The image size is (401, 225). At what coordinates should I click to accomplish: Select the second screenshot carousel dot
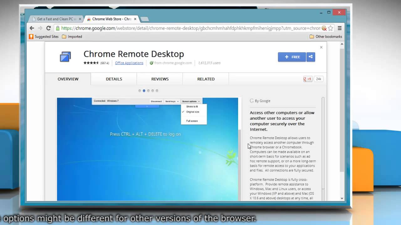[x=144, y=91]
